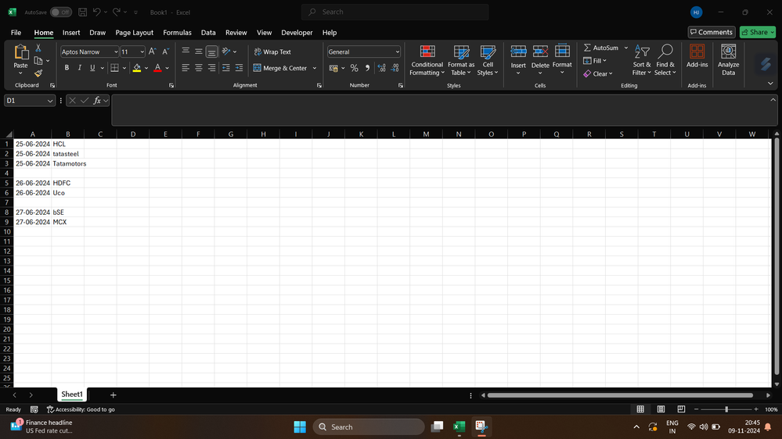Expand Merge & Center dropdown arrow

pos(314,68)
